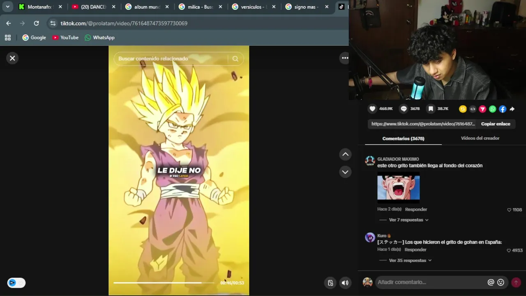Close the TikTok video viewer with the X

click(12, 58)
